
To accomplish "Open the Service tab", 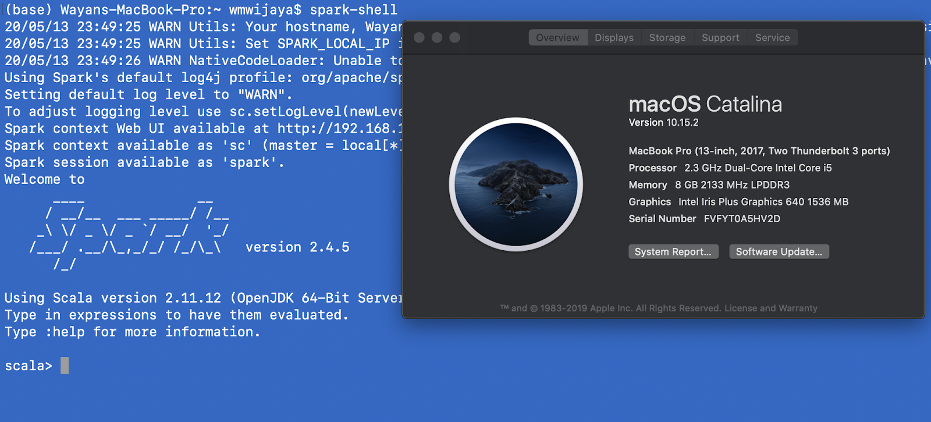I will 773,38.
